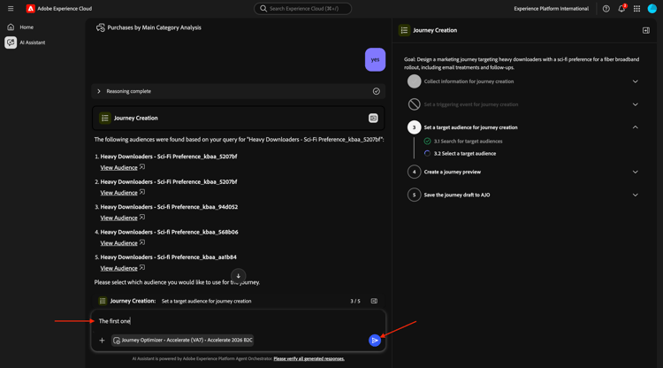This screenshot has width=663, height=368.
Task: Open the Journey Optimizer - Accelerate context chip
Action: coord(183,340)
